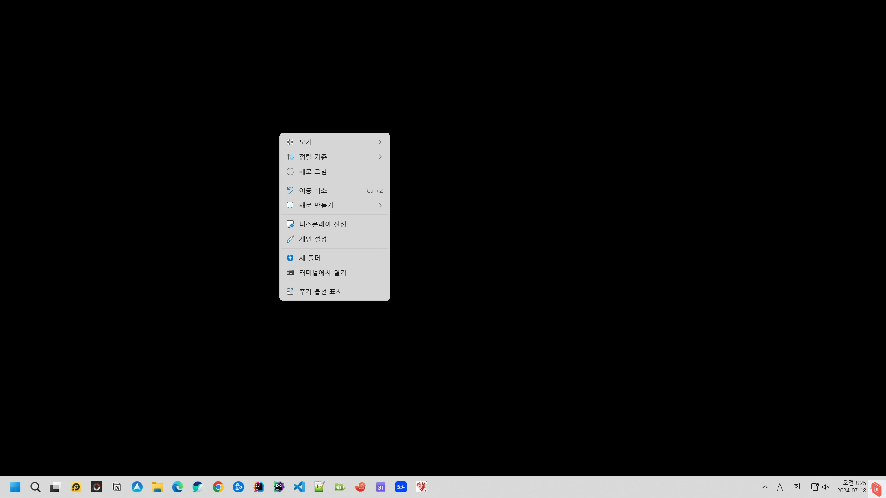Launch Notion from the taskbar
The width and height of the screenshot is (886, 498).
coord(117,487)
